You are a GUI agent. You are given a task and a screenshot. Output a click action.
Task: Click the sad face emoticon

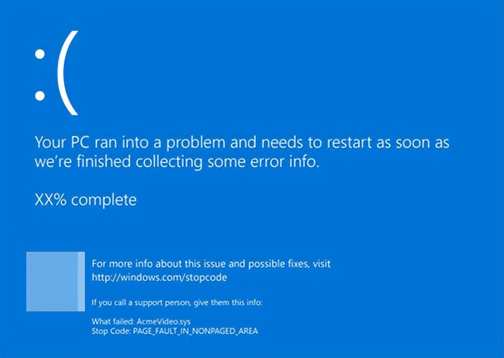56,73
